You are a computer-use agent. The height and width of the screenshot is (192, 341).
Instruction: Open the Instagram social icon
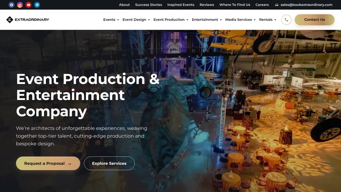pos(20,5)
